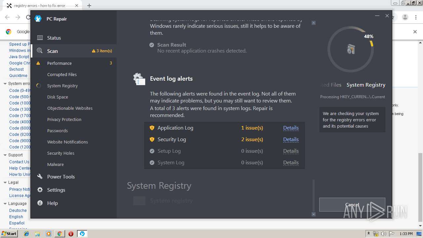Click the Setup Log checkmark icon
The image size is (423, 238).
point(152,151)
